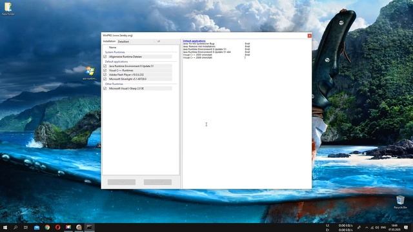Screen dimensions: 413x232
Task: Open the New Folder desktop icon
Action: click(8, 8)
